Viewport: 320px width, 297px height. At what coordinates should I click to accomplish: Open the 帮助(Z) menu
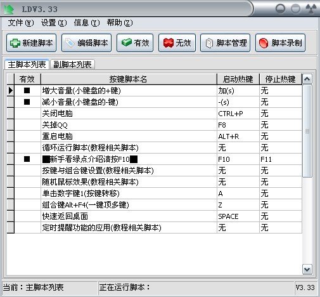coord(120,23)
